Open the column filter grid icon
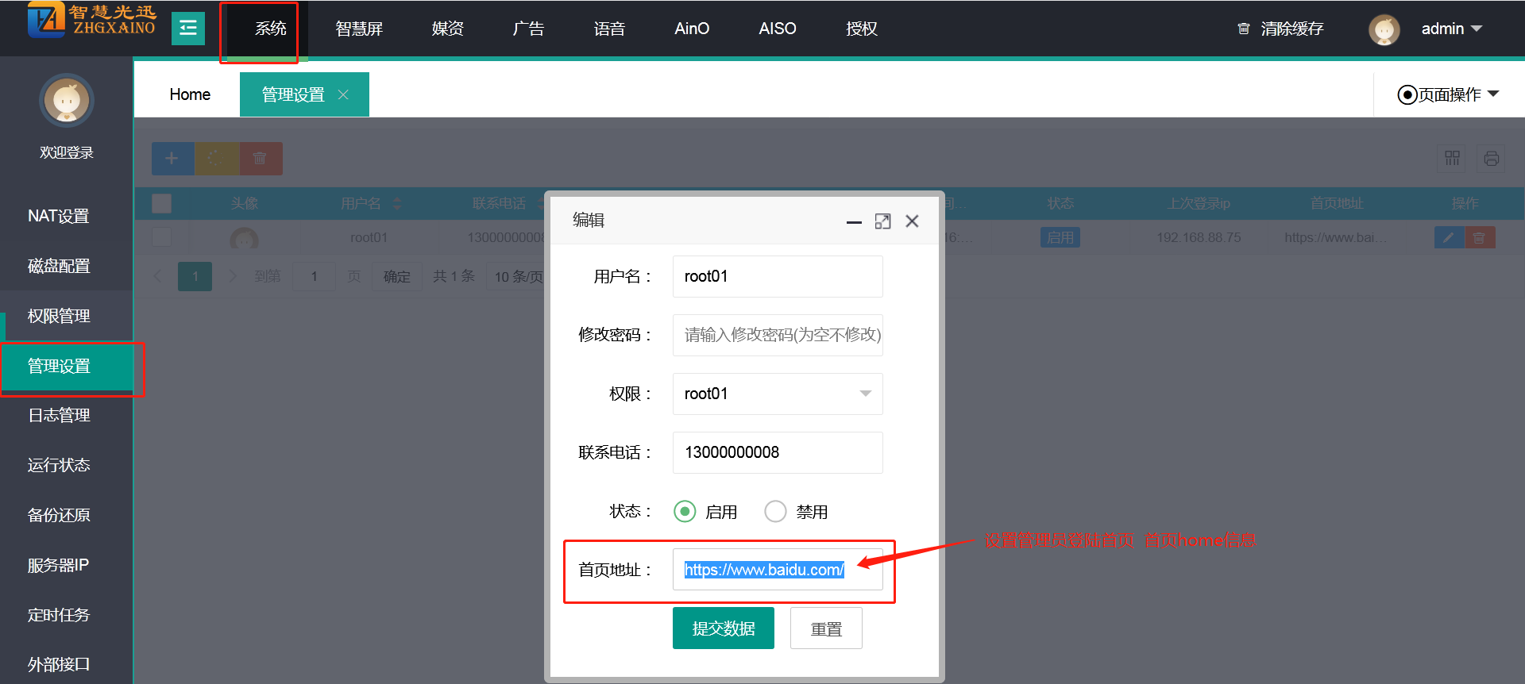The image size is (1525, 684). (x=1452, y=159)
